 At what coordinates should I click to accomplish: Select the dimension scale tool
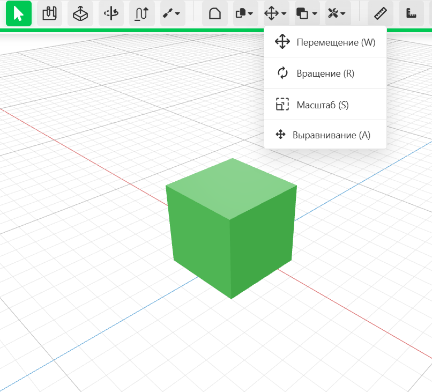[x=411, y=13]
